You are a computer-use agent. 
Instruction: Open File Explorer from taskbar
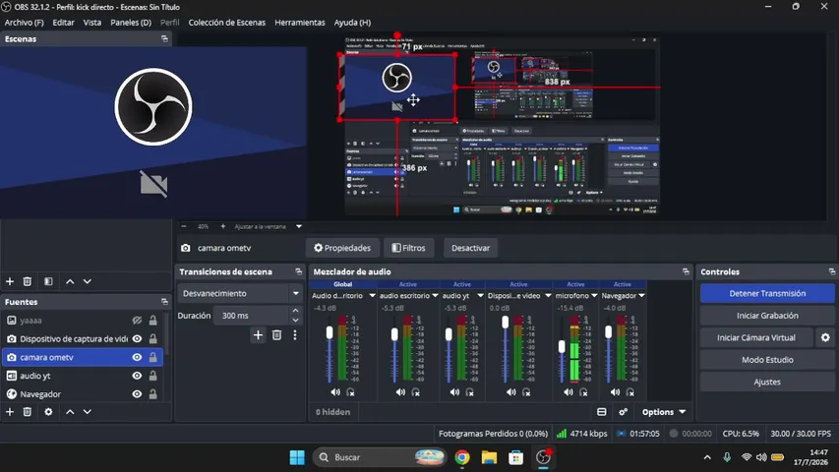[489, 457]
